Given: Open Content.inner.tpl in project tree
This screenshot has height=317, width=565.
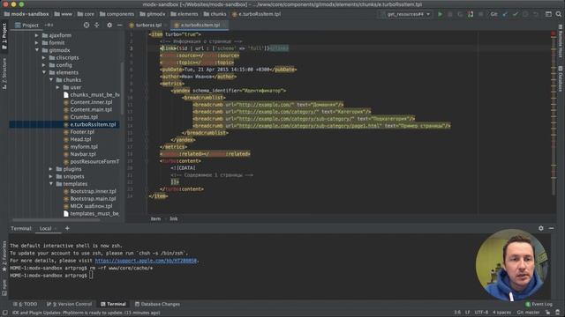Looking at the screenshot, I should (91, 102).
